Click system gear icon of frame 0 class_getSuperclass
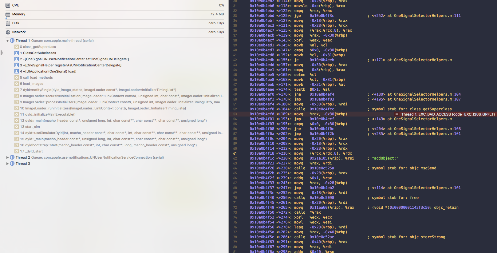The image size is (497, 253). coord(17,47)
